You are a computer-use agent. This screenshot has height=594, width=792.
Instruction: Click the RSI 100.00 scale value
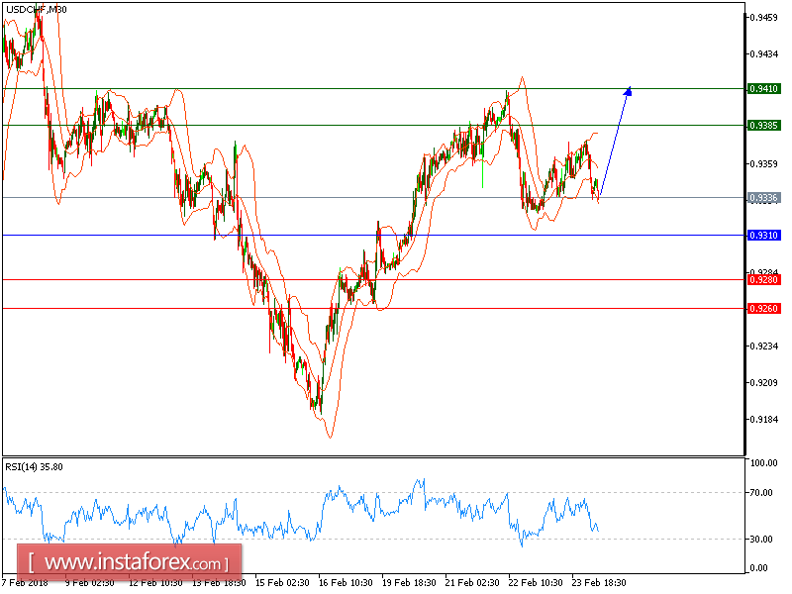pos(764,463)
